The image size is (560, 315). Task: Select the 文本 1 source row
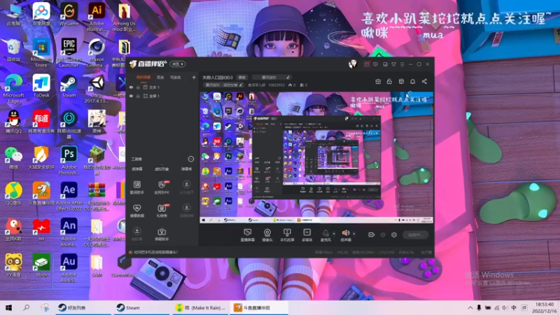pos(162,87)
